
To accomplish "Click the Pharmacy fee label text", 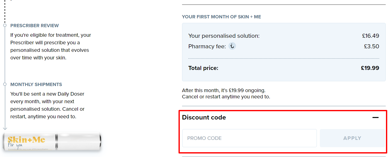I will (207, 47).
